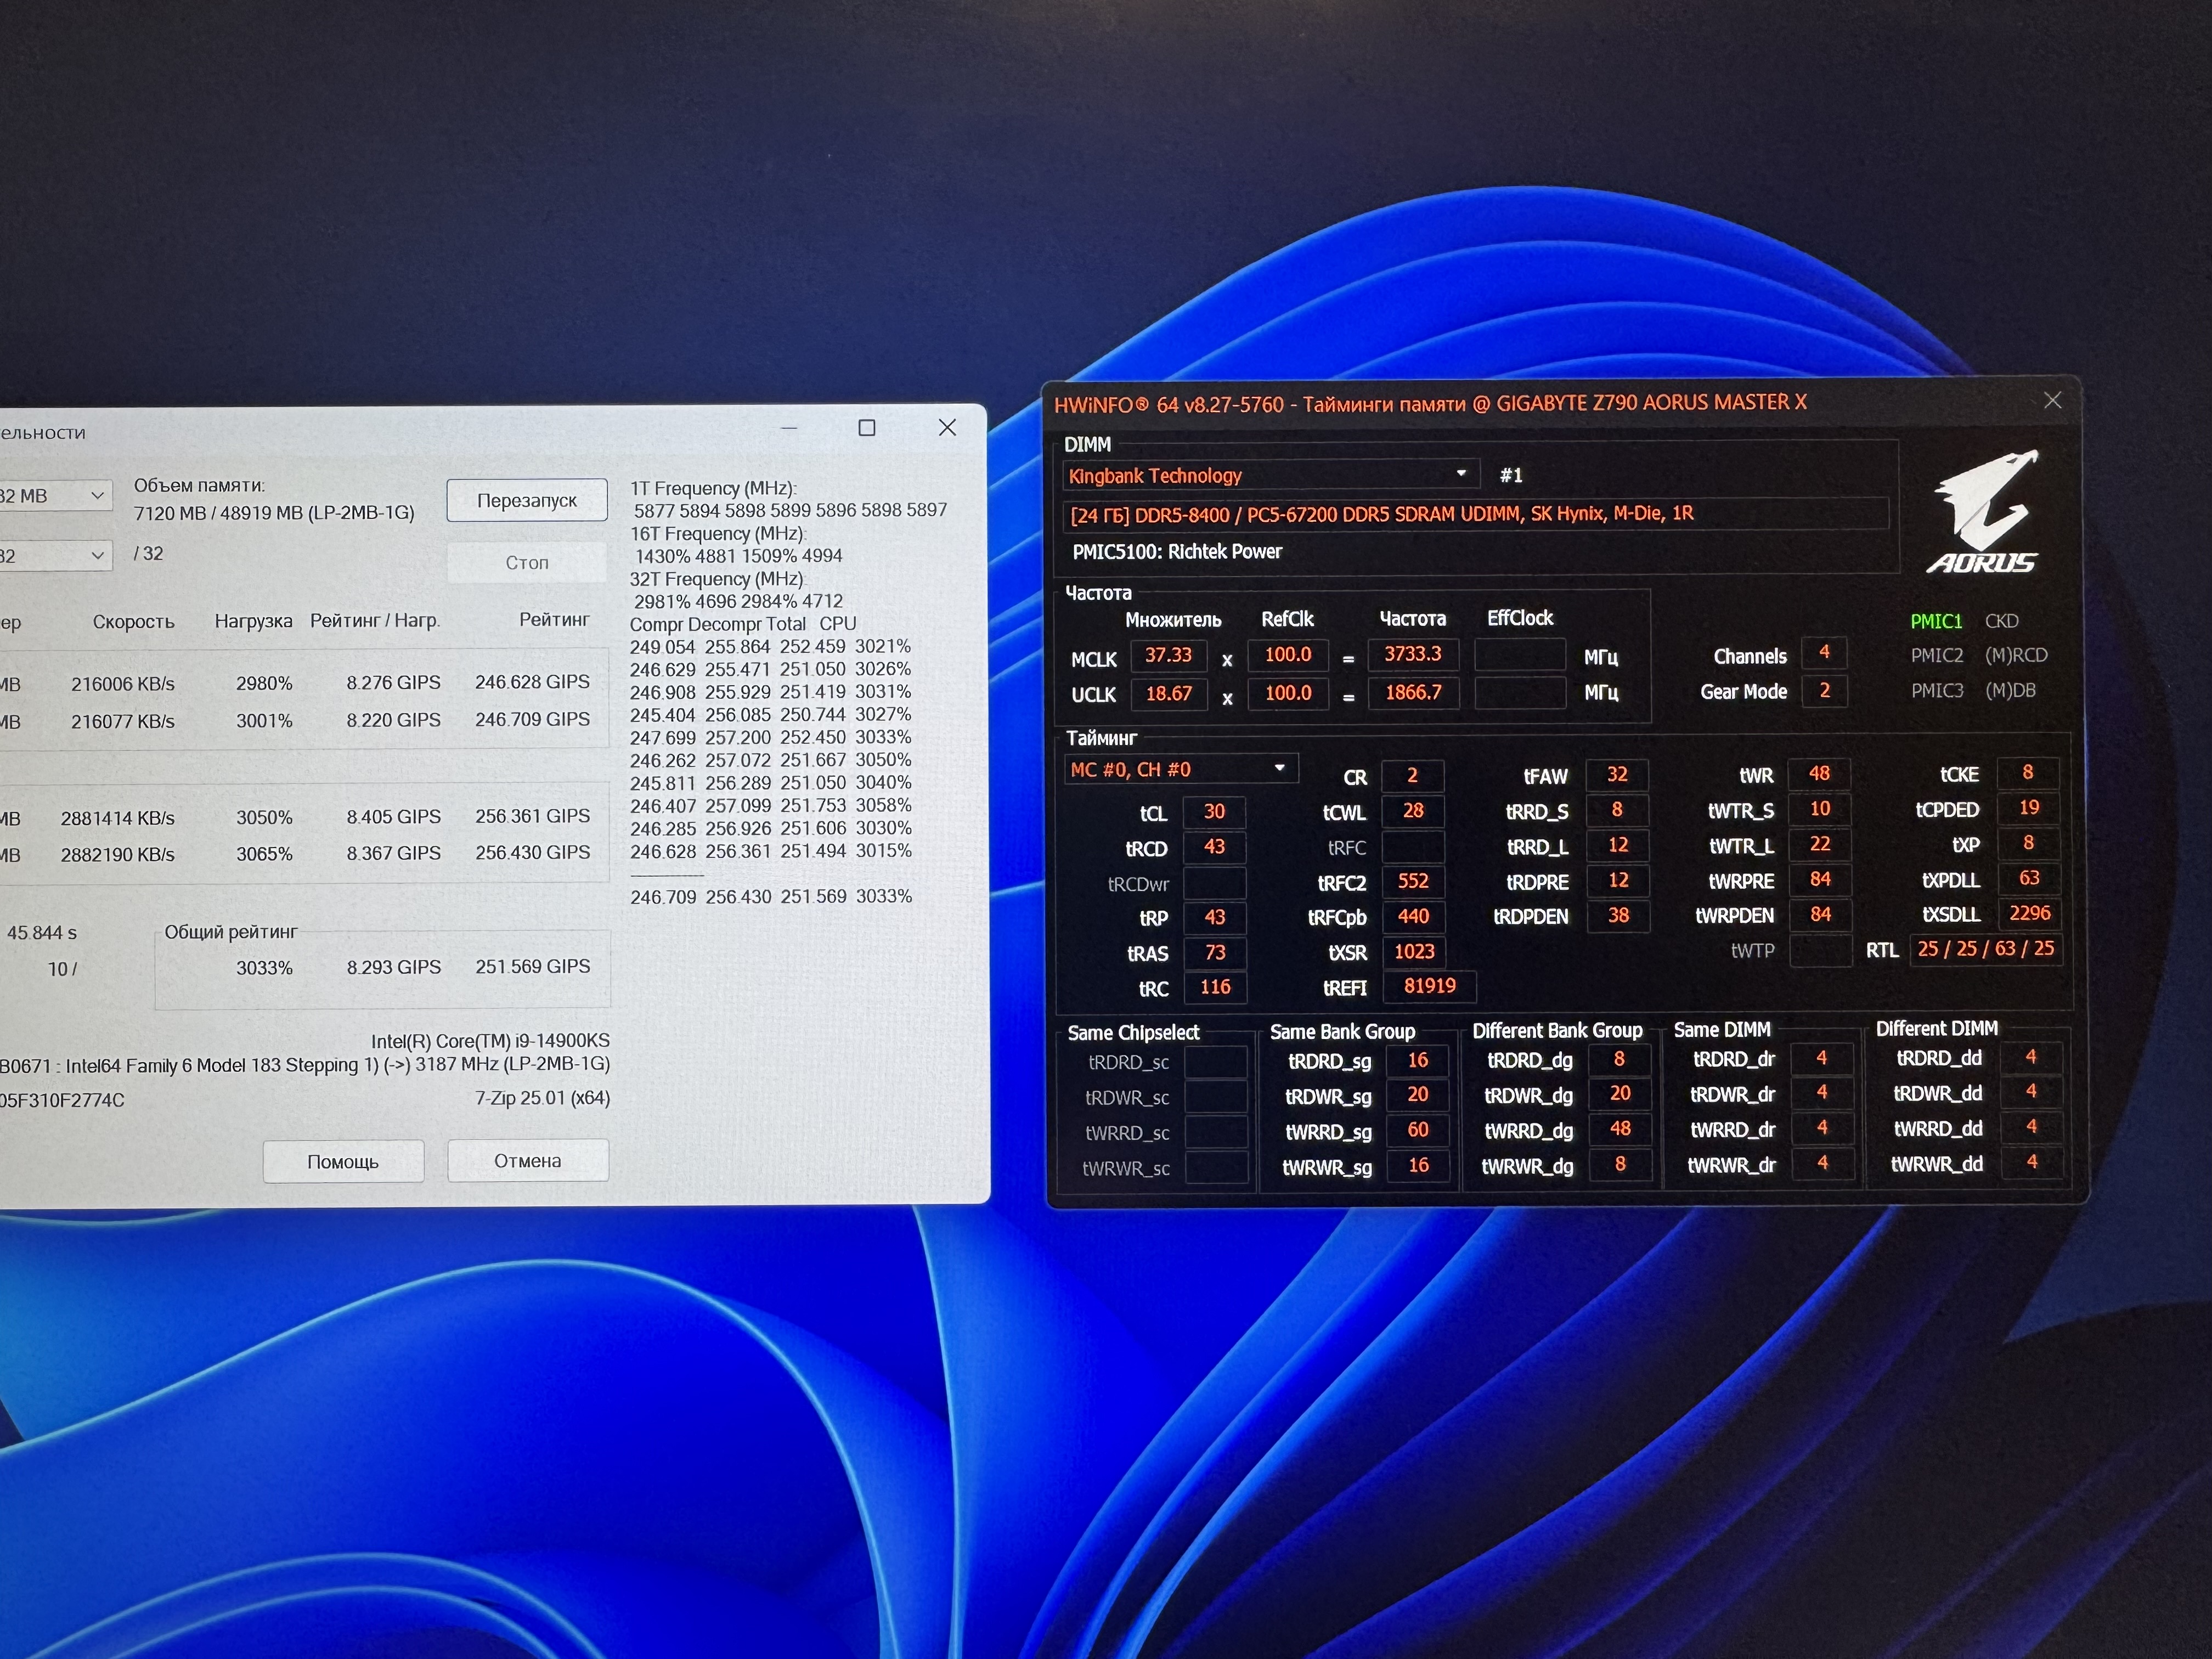Minimize the 7-Zip benchmark window
The height and width of the screenshot is (1659, 2212).
click(789, 428)
